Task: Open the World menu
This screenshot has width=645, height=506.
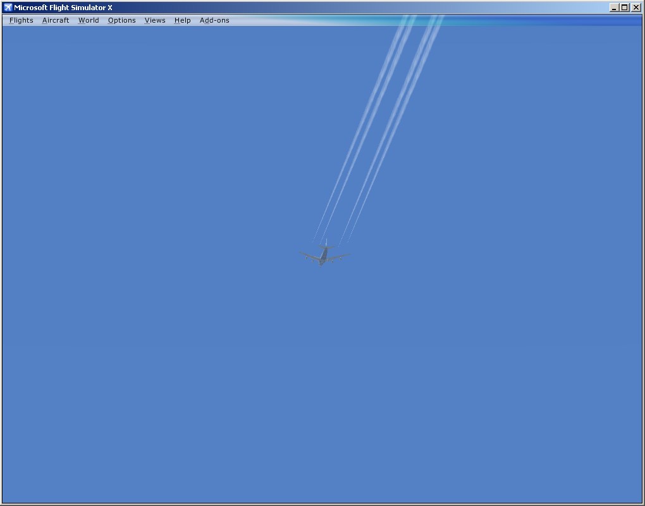Action: [89, 20]
